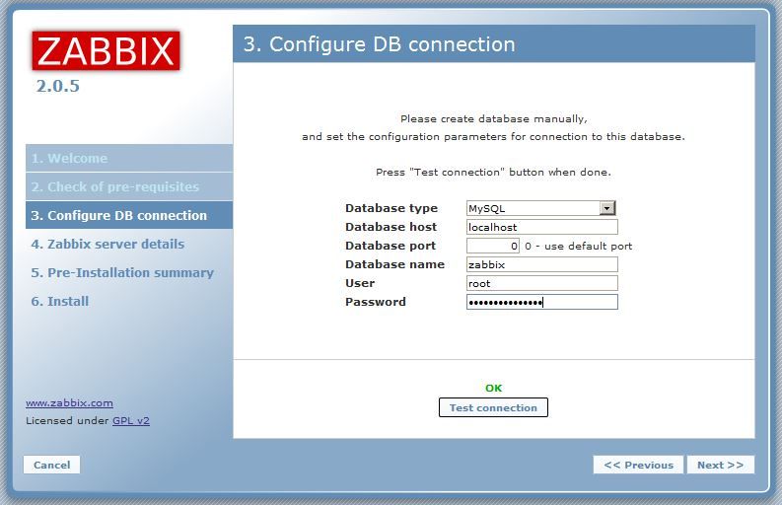Select step 1. Welcome
Viewport: 782px width, 505px height.
pyautogui.click(x=129, y=158)
